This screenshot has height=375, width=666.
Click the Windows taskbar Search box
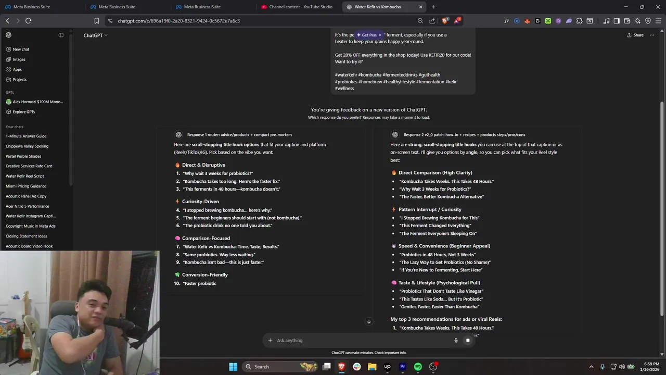pyautogui.click(x=280, y=367)
